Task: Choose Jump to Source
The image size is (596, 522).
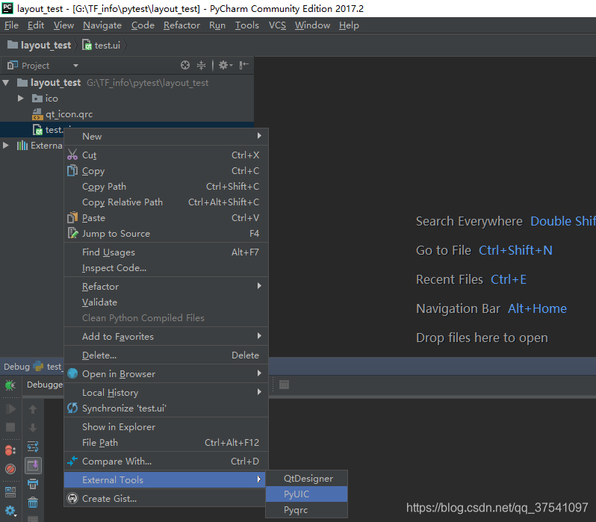Action: 166,234
